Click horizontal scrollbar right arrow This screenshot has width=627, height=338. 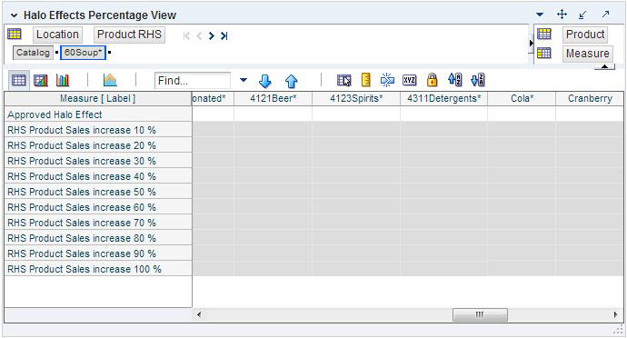616,314
